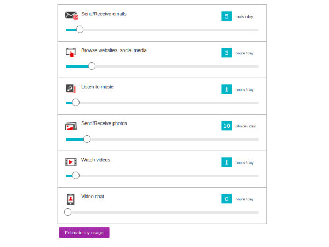
Task: Click the photos stack icon
Action: point(70,126)
